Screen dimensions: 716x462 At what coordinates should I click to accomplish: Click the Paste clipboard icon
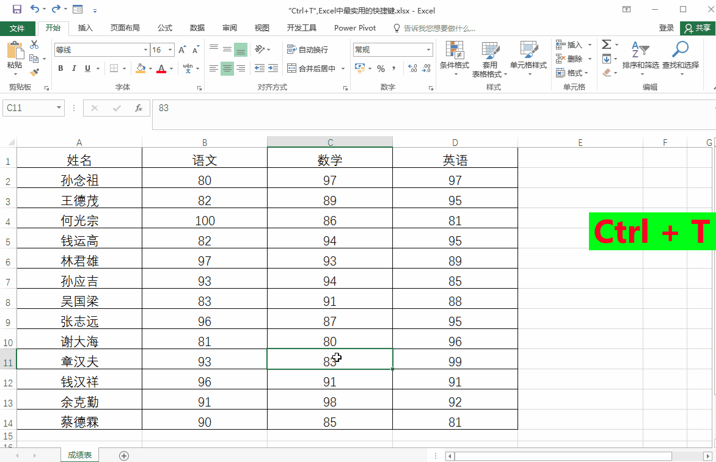click(15, 49)
